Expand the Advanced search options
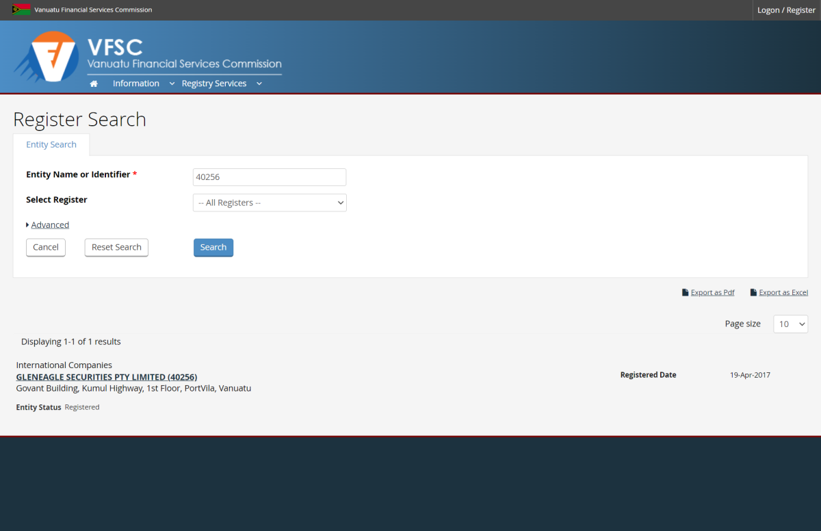Image resolution: width=821 pixels, height=531 pixels. point(49,224)
